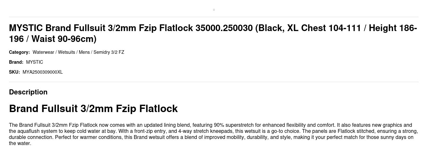The image size is (425, 162).
Task: Click the 'Description' section heading
Action: [28, 92]
